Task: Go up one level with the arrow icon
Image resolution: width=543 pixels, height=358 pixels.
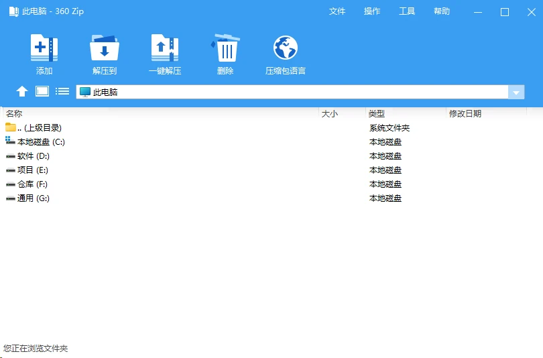Action: coord(22,91)
